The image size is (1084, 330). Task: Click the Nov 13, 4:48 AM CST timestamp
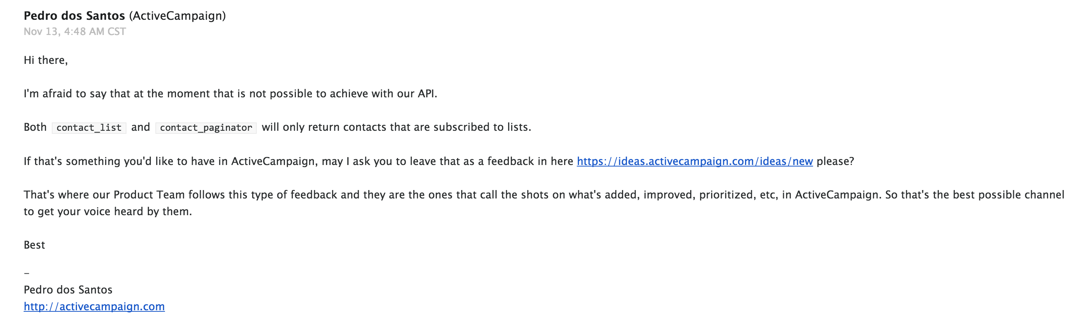point(75,32)
